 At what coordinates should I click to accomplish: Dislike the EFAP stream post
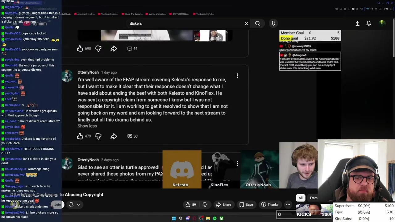tap(98, 136)
